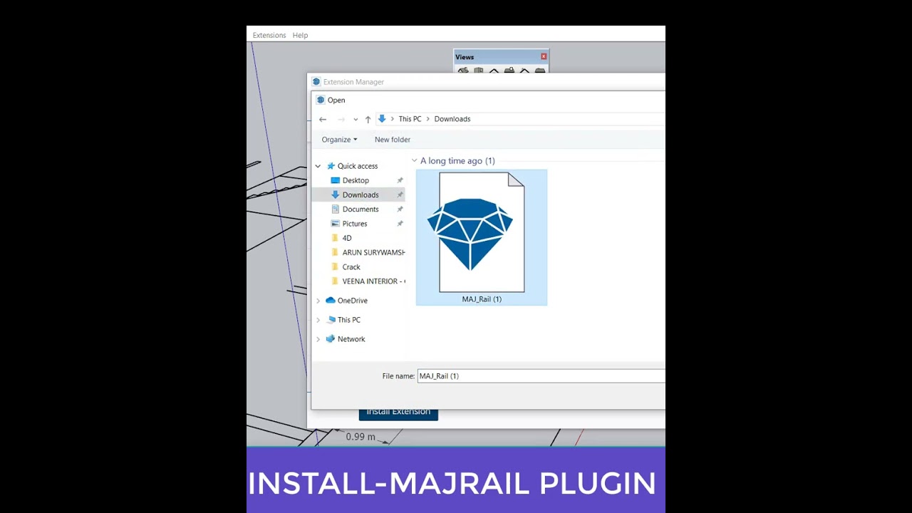This screenshot has width=912, height=513.
Task: Select Quick access in navigation pane
Action: click(358, 166)
